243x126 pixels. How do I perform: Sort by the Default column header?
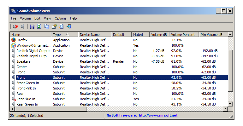(121, 35)
